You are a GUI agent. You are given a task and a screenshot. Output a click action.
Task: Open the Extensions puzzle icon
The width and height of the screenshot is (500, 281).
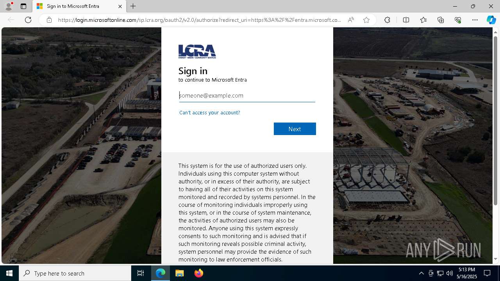pos(387,20)
